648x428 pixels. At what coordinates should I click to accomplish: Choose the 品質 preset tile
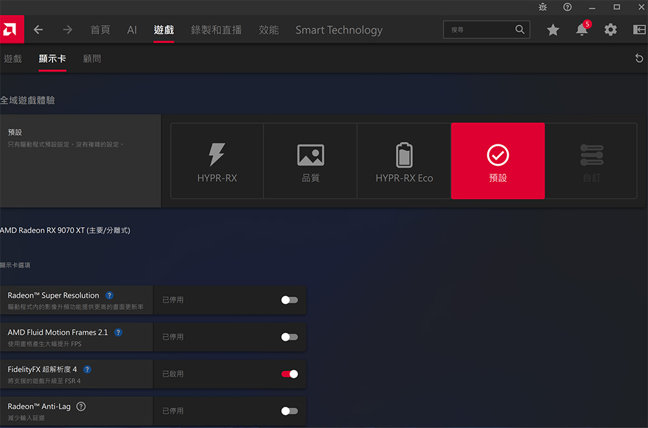click(310, 161)
